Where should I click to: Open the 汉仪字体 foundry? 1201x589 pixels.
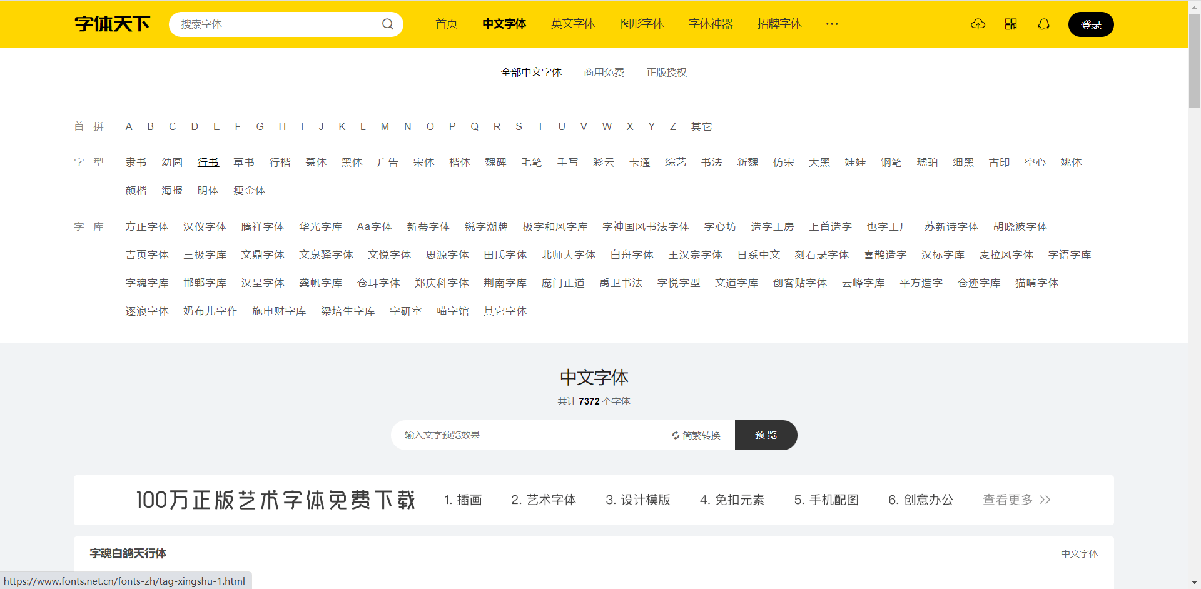point(205,227)
